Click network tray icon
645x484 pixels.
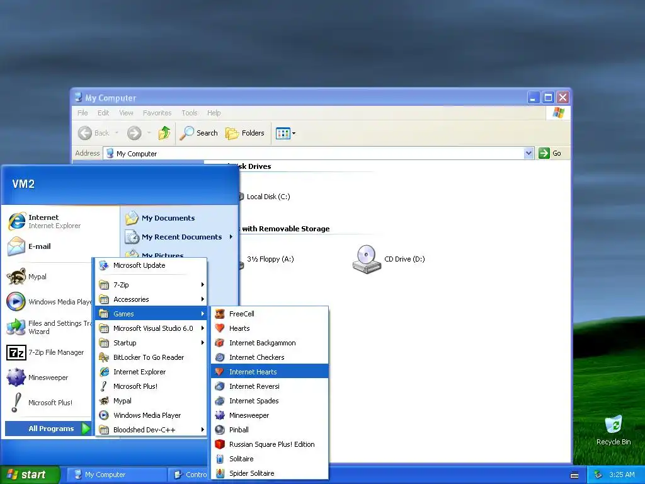(598, 475)
